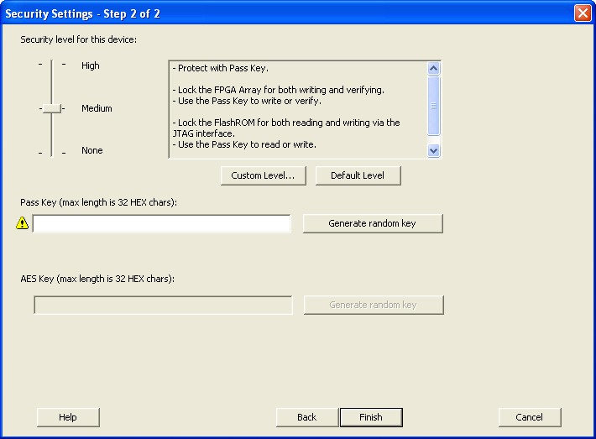Click the disabled AES Key input field
The width and height of the screenshot is (596, 439).
click(x=163, y=306)
